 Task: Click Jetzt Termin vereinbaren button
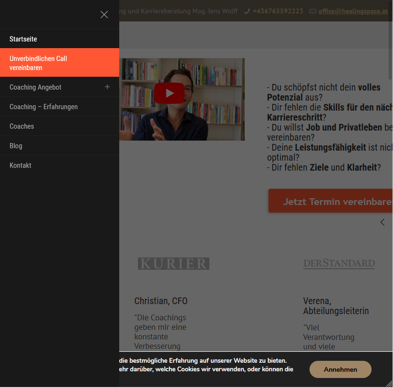point(331,201)
